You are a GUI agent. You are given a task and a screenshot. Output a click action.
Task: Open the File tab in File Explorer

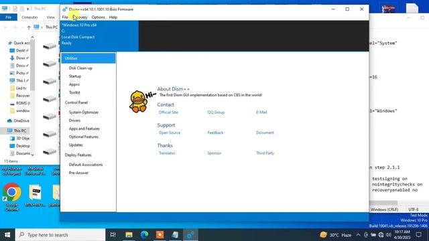click(9, 17)
